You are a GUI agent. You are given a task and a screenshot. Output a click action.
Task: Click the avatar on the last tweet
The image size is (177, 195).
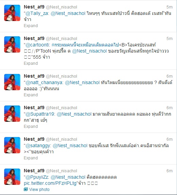point(12,177)
